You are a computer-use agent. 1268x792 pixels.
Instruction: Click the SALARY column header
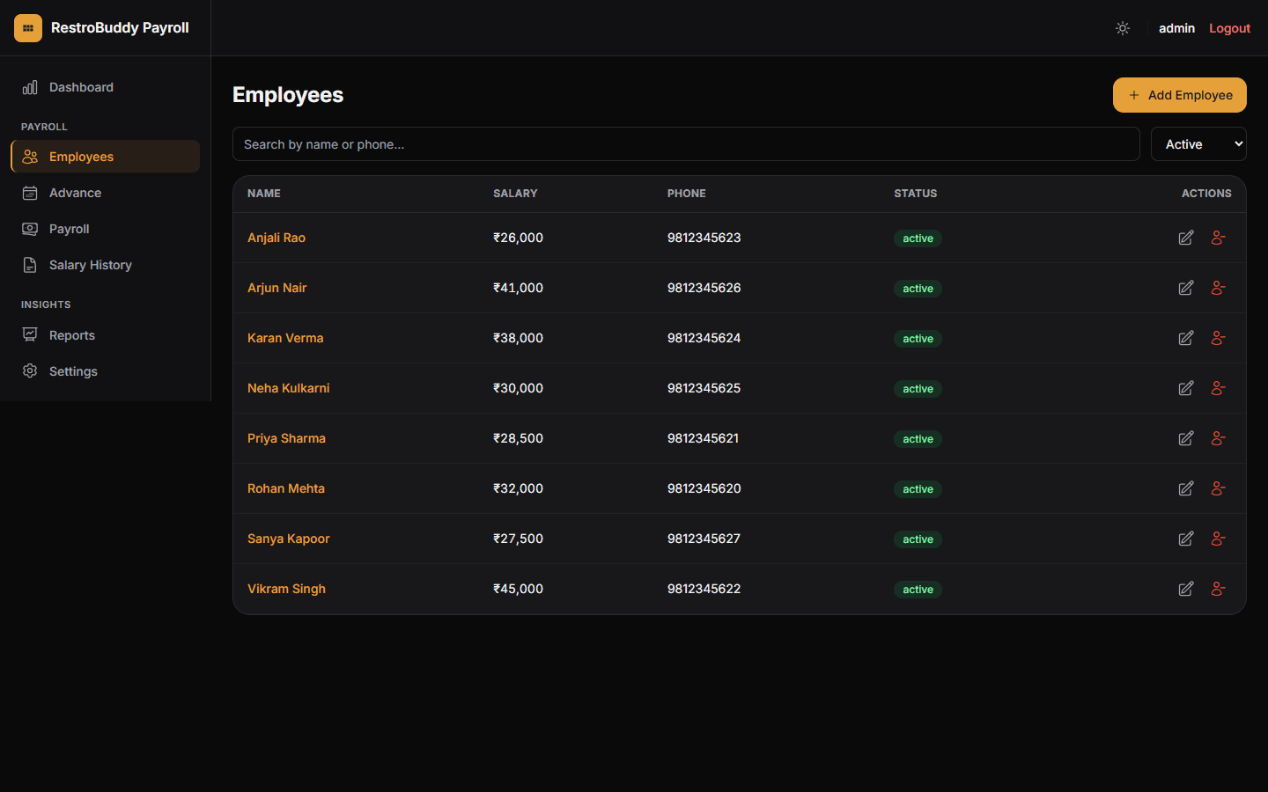(515, 194)
